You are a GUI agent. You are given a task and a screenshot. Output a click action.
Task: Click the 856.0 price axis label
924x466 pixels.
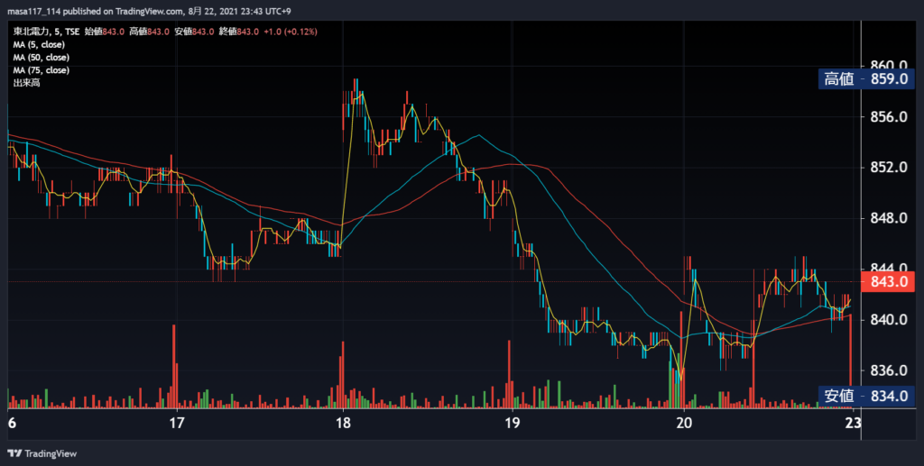point(889,117)
